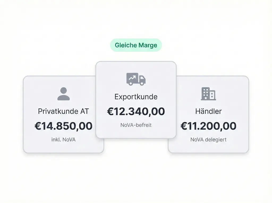Click the Händler office building icon

(x=208, y=94)
